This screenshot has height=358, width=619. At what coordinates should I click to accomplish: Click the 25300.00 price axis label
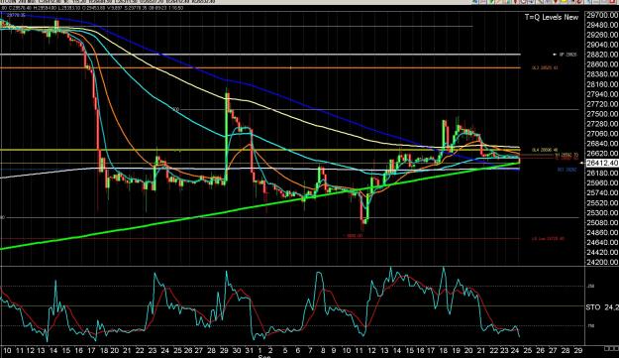pos(602,212)
